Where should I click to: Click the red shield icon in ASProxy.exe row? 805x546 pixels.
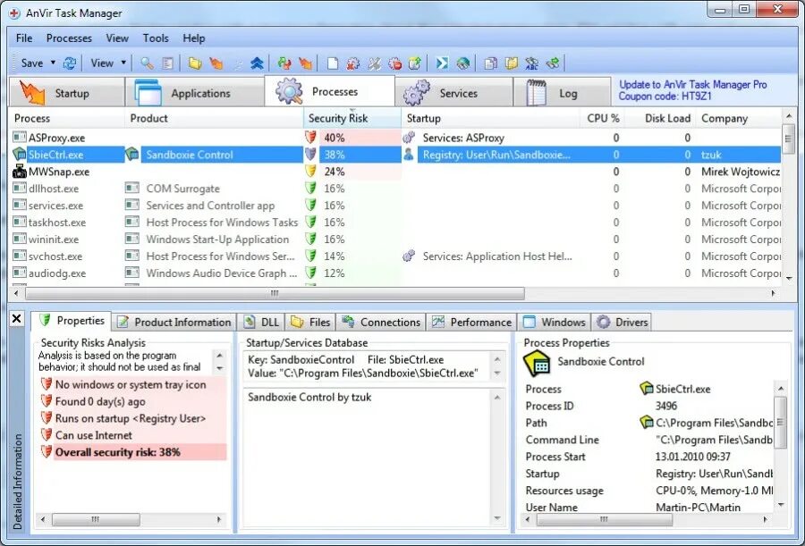(310, 138)
